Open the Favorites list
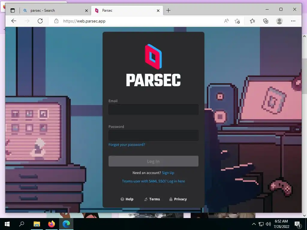Screen dimensions: 307x230 point(252,21)
